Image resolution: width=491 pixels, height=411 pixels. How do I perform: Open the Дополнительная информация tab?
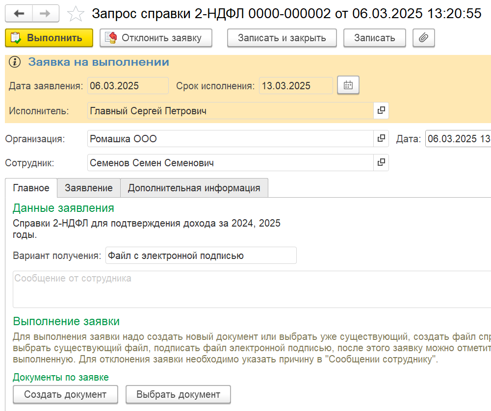[194, 188]
